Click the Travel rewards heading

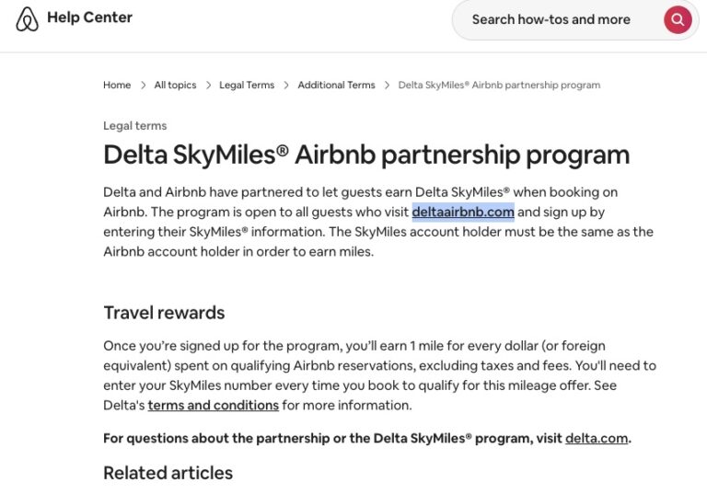[164, 313]
